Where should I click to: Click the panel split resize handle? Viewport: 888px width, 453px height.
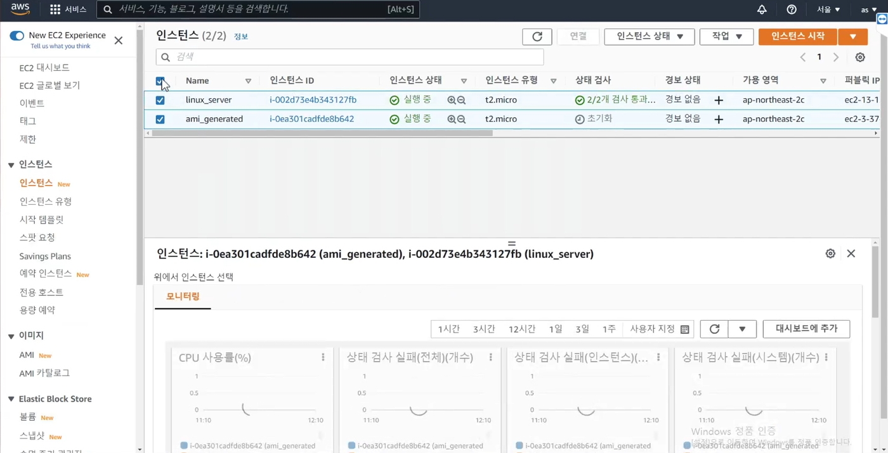tap(512, 243)
